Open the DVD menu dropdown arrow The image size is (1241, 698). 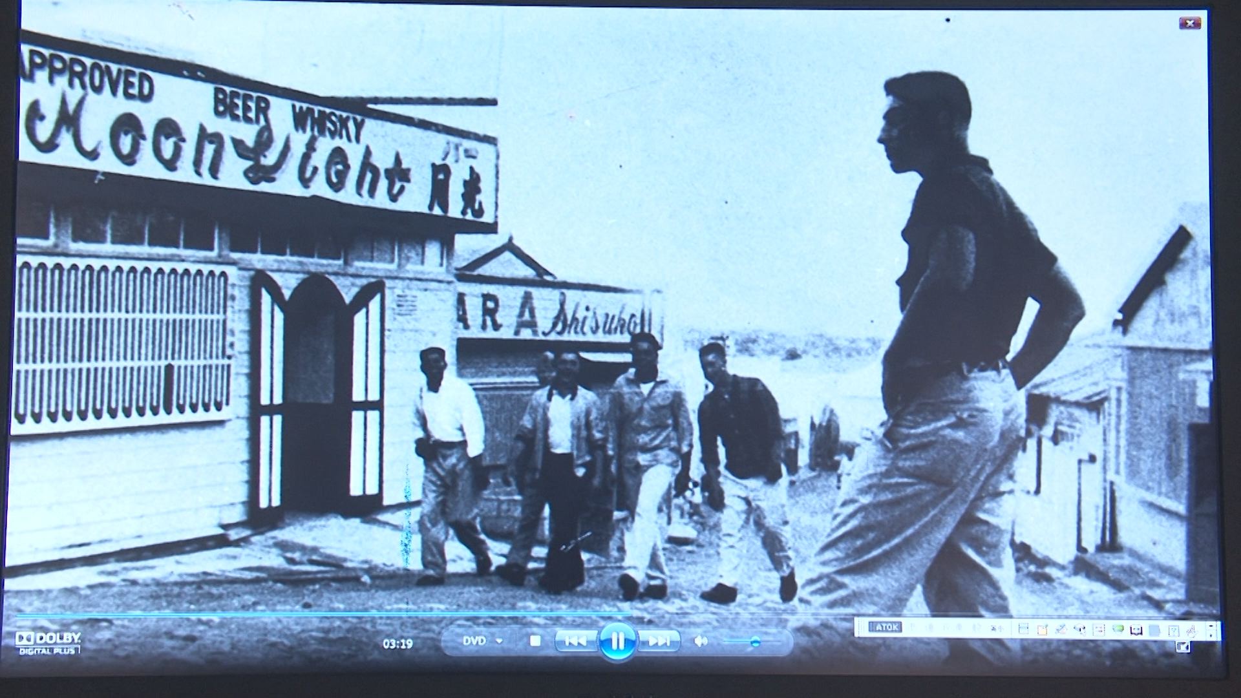499,641
